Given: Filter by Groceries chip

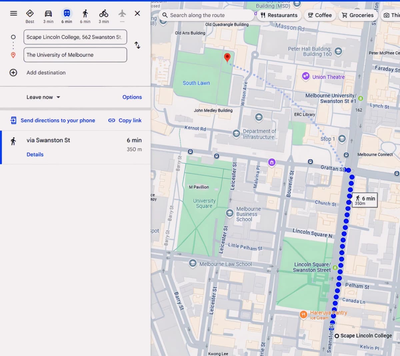Looking at the screenshot, I should [358, 15].
